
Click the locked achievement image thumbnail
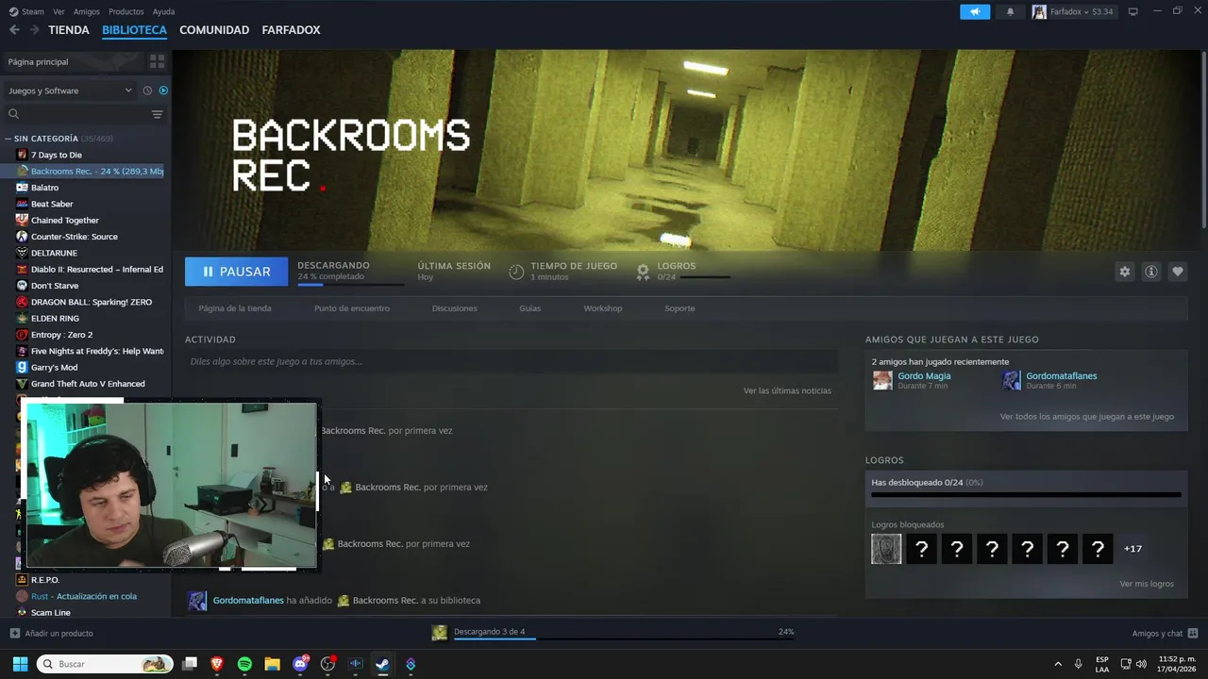tap(886, 549)
